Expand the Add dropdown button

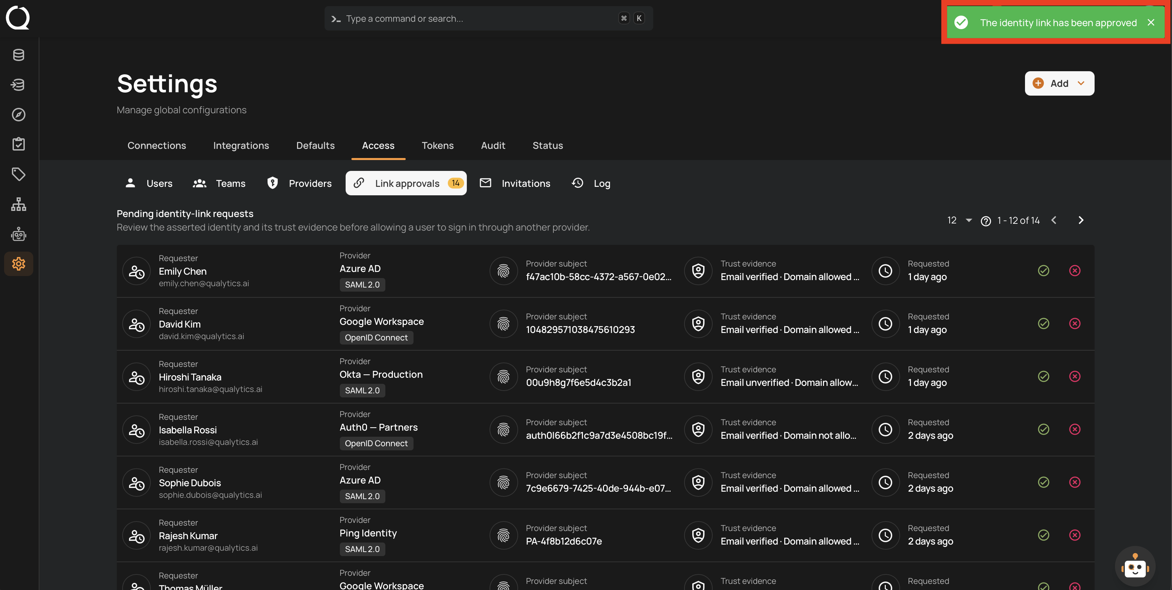click(x=1059, y=83)
